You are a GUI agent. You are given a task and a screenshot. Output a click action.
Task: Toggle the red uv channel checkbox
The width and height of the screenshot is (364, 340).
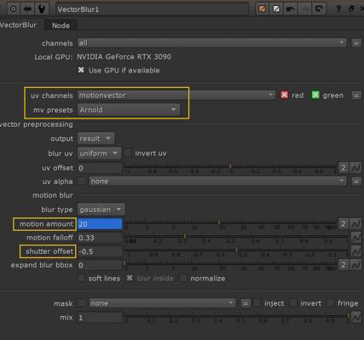[x=284, y=95]
